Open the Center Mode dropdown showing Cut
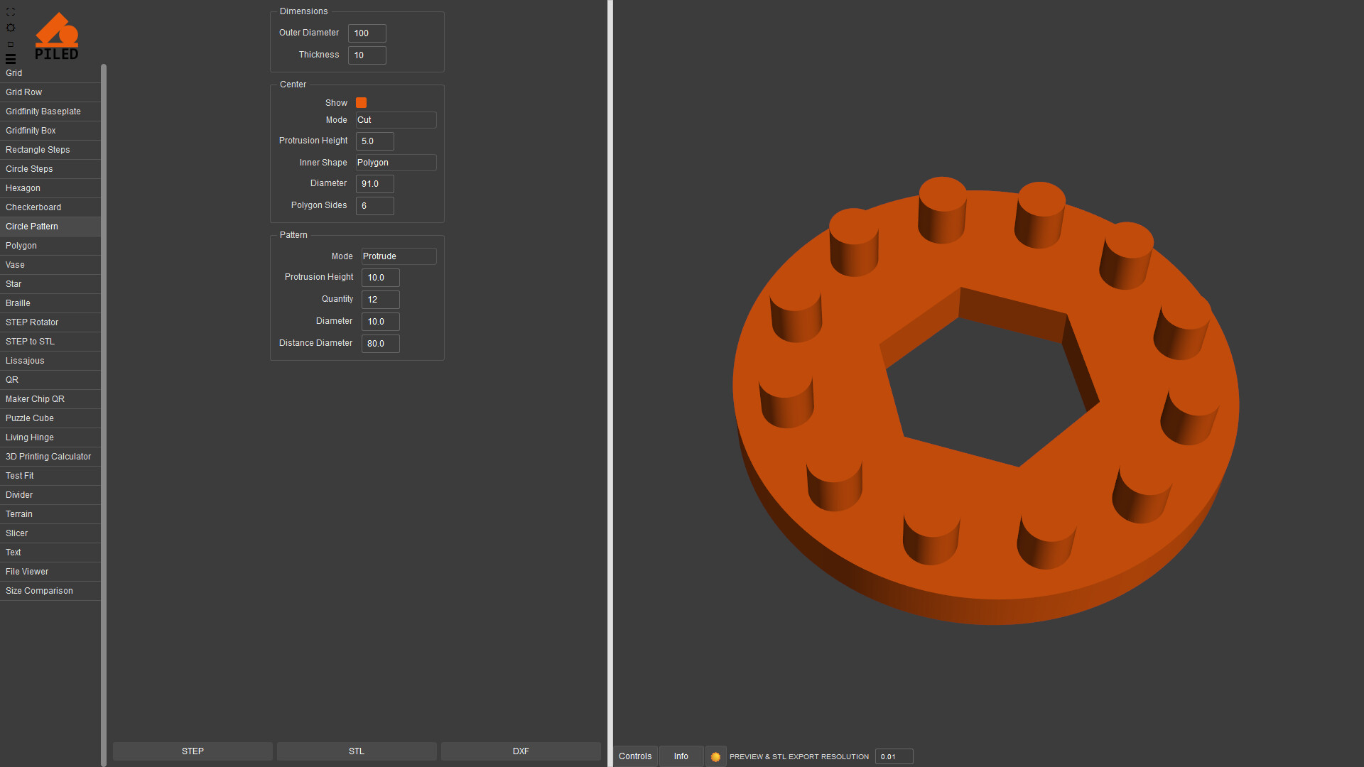Viewport: 1364px width, 767px height. (x=396, y=120)
